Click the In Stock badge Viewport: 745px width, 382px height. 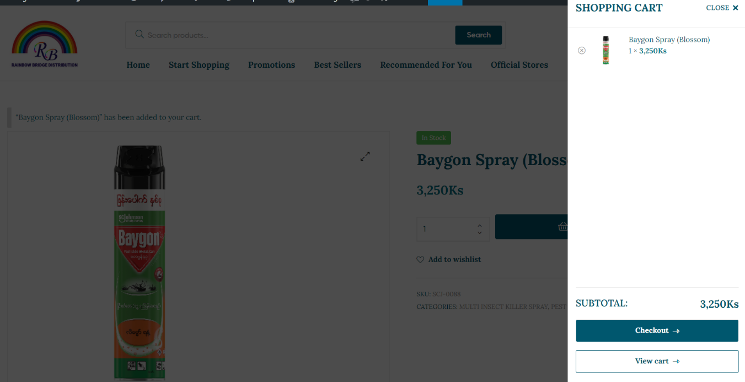(433, 138)
